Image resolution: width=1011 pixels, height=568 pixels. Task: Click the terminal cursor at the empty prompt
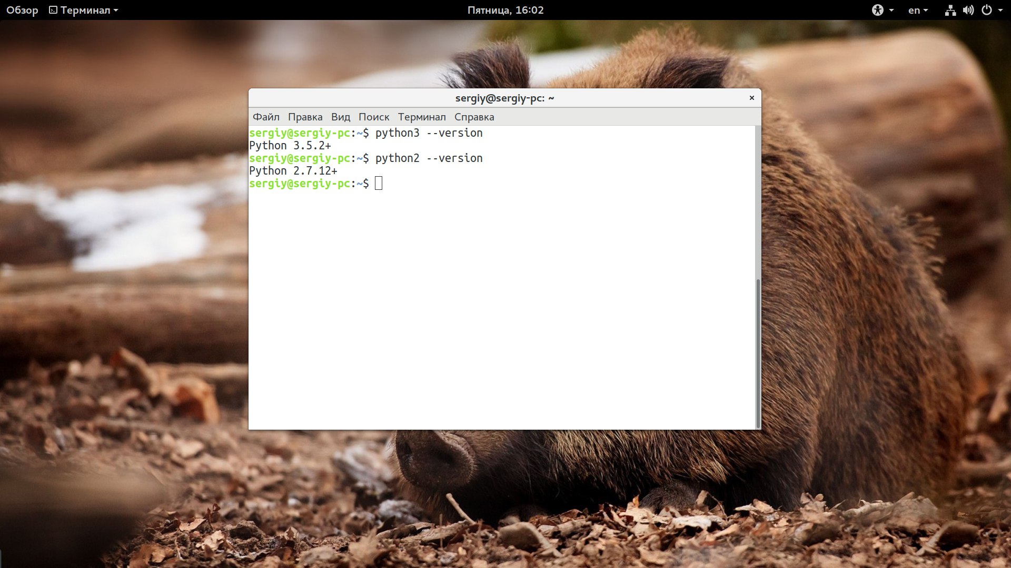[379, 183]
